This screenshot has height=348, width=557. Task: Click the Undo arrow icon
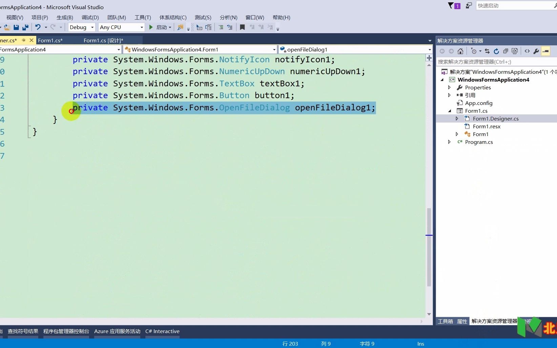coord(38,27)
